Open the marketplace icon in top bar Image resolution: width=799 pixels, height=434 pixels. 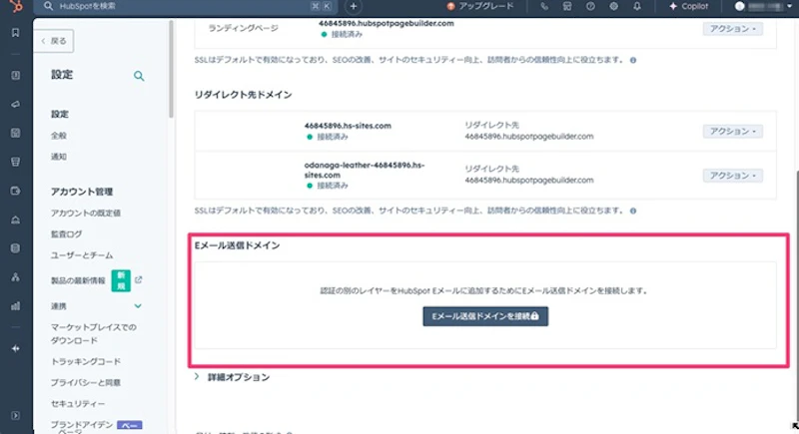pos(567,7)
